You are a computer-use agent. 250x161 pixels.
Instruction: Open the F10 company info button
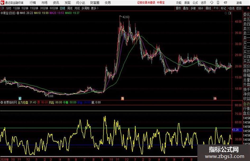(x=216, y=8)
